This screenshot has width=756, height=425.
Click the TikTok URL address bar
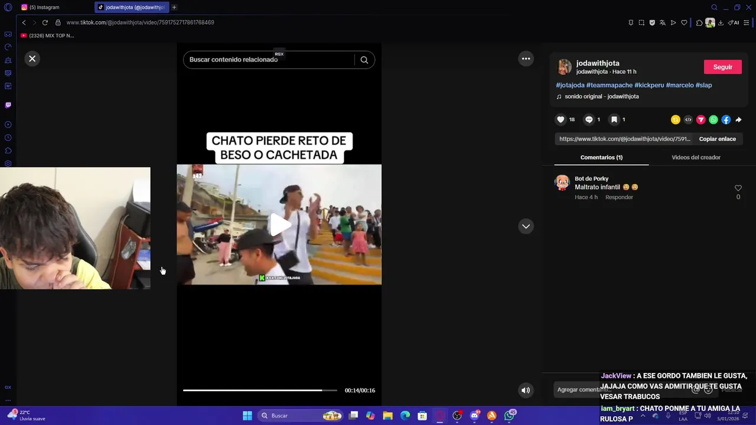140,22
